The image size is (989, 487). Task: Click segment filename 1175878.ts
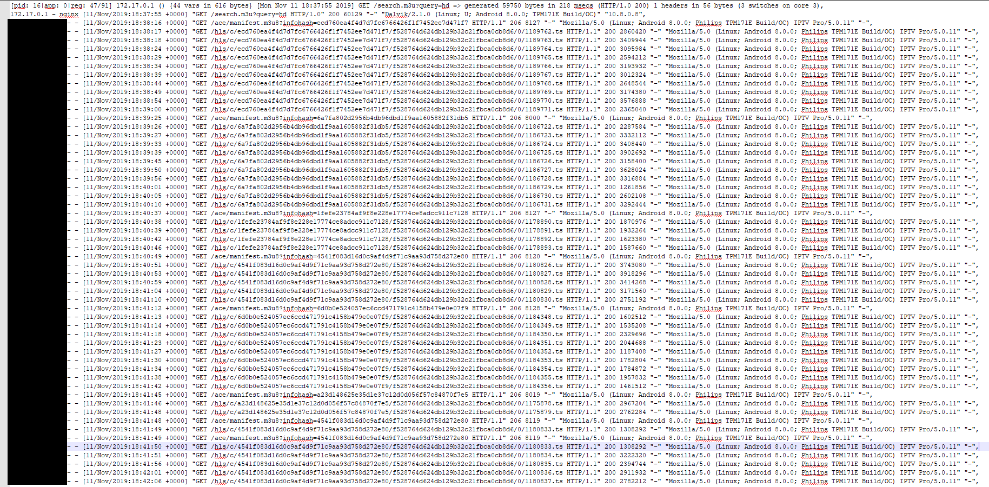pos(543,403)
